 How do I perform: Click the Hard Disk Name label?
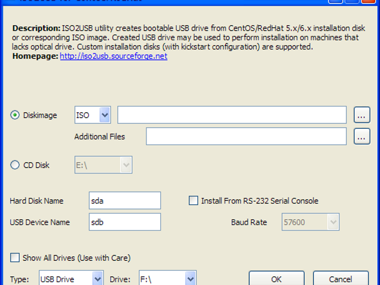[36, 201]
